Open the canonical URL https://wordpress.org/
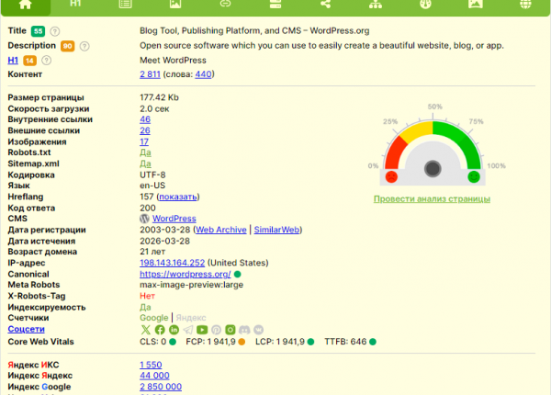The image size is (551, 395). pyautogui.click(x=185, y=274)
